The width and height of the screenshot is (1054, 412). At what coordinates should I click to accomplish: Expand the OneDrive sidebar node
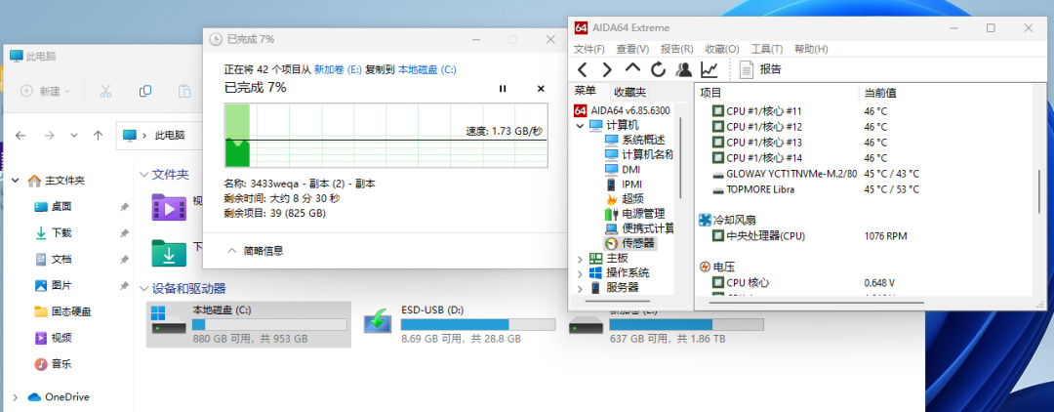coord(15,397)
